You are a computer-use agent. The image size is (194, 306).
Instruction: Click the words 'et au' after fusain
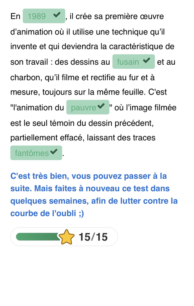pyautogui.click(x=166, y=62)
